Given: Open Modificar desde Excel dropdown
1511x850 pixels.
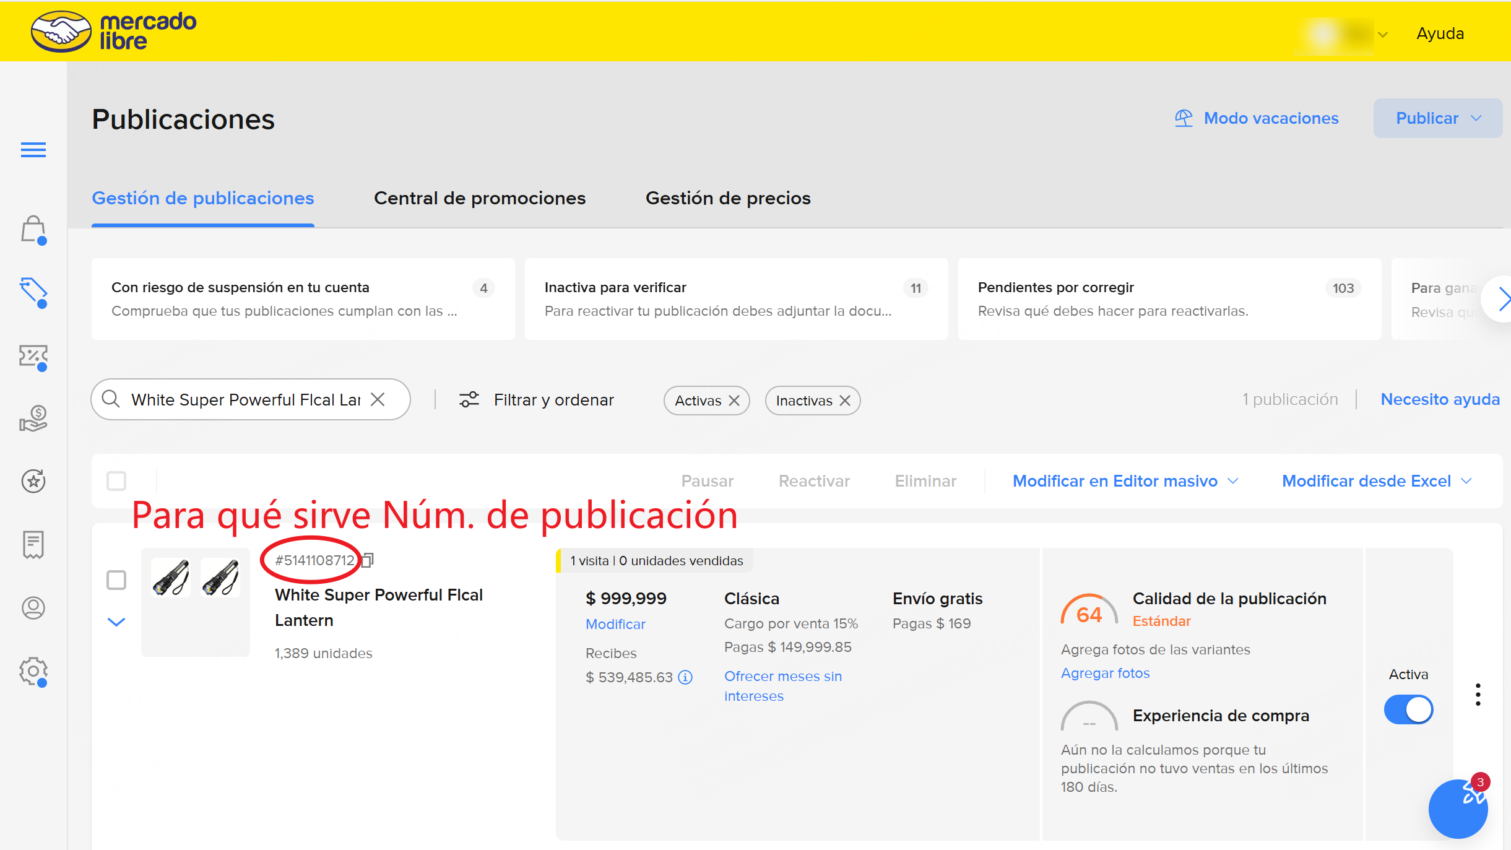Looking at the screenshot, I should 1377,481.
